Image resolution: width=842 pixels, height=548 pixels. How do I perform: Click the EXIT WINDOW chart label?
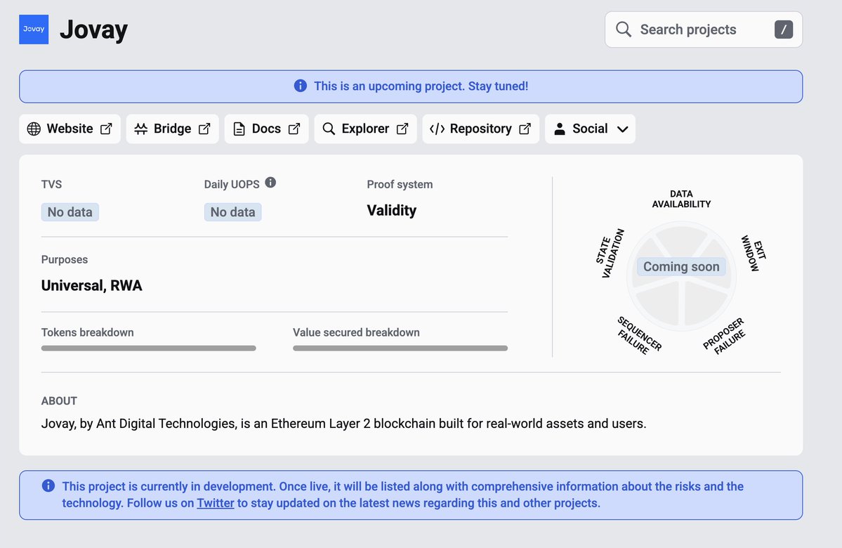click(x=753, y=253)
